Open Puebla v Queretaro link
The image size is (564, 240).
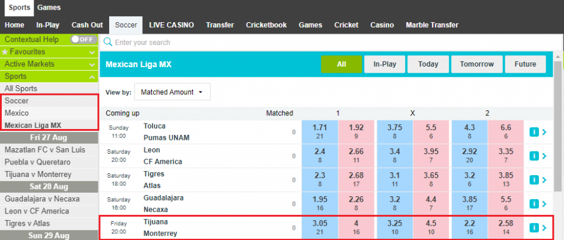pos(49,162)
